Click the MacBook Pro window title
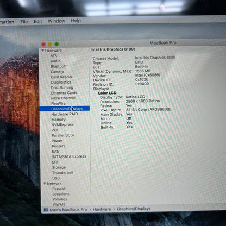 point(163,43)
